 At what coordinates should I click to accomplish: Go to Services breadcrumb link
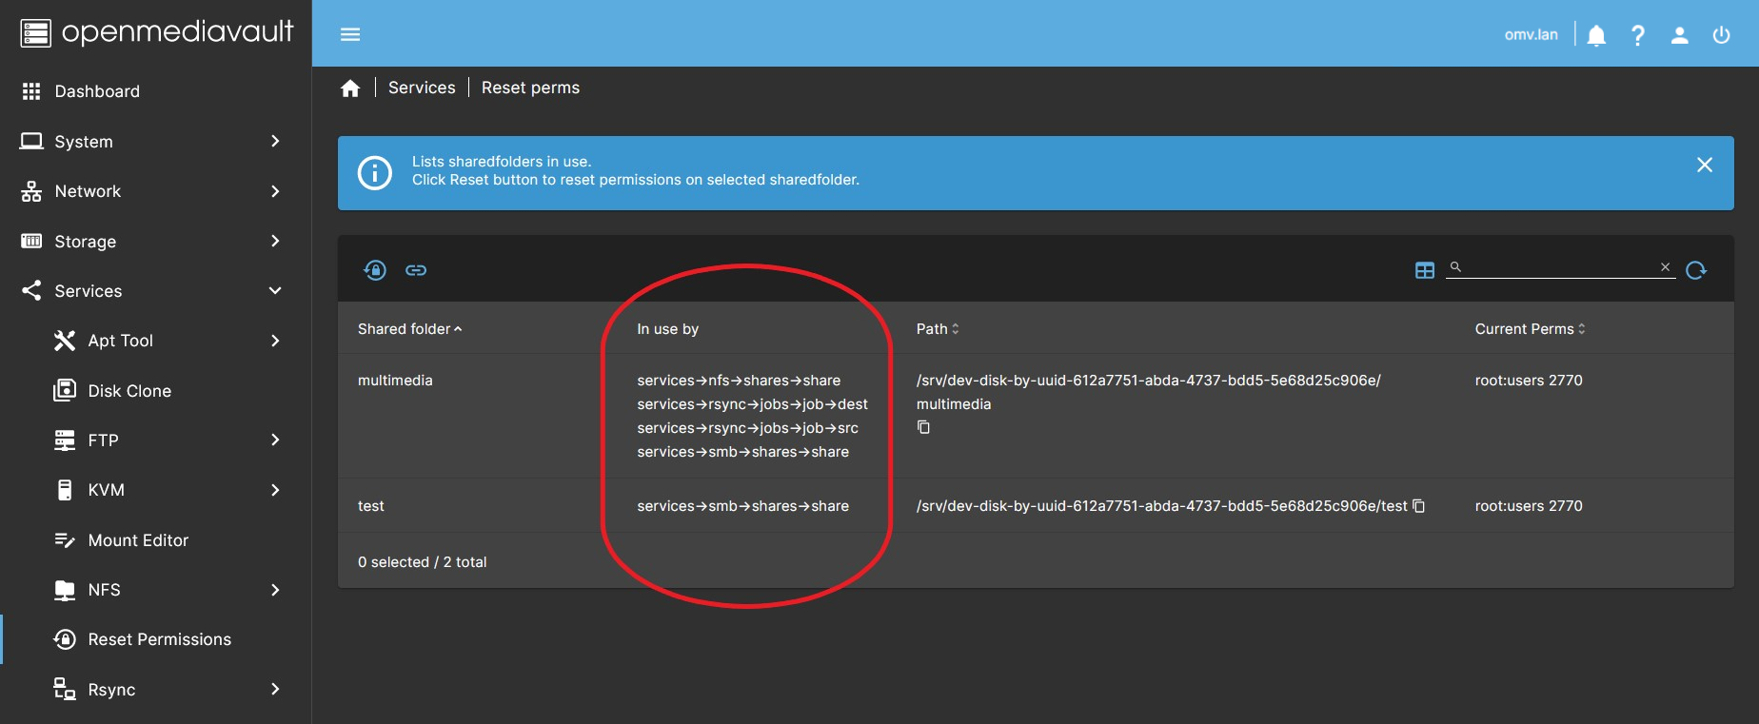click(422, 88)
